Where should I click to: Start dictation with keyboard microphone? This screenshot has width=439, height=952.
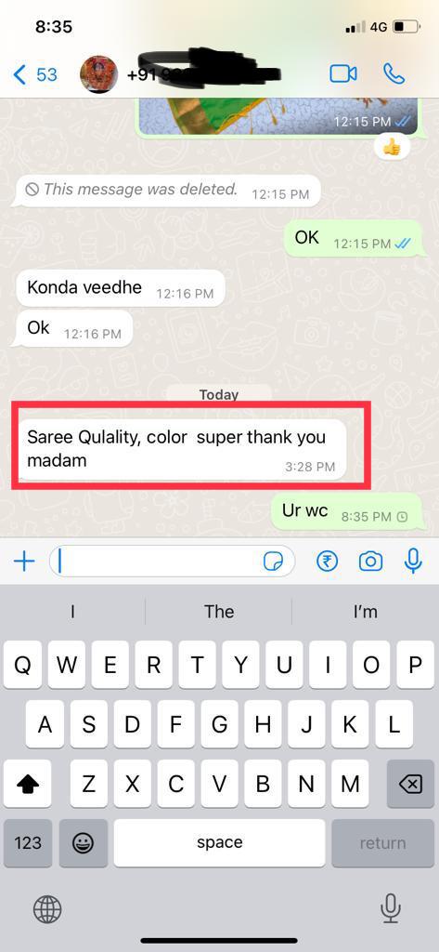(391, 909)
